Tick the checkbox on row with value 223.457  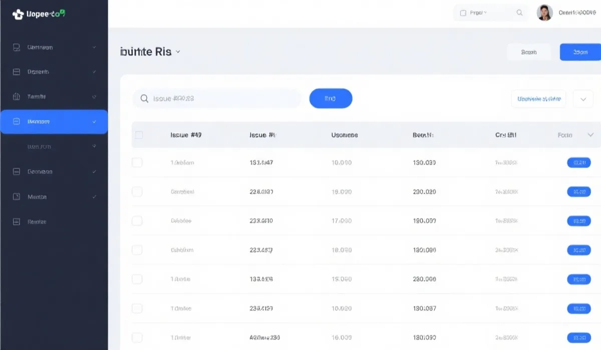point(137,250)
